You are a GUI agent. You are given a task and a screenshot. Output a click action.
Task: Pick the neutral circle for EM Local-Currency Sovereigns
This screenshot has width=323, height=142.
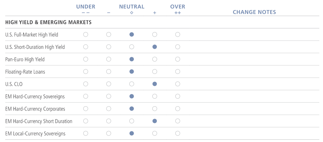click(132, 133)
